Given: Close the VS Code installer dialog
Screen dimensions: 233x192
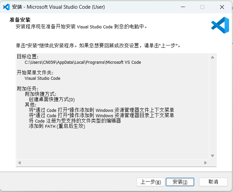Looking at the screenshot, I should pos(222,7).
